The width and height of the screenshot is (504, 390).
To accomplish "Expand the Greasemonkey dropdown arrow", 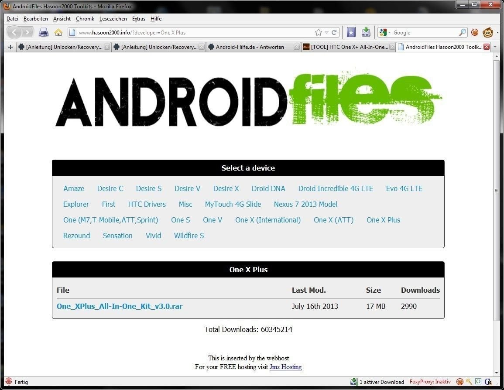I will point(497,32).
